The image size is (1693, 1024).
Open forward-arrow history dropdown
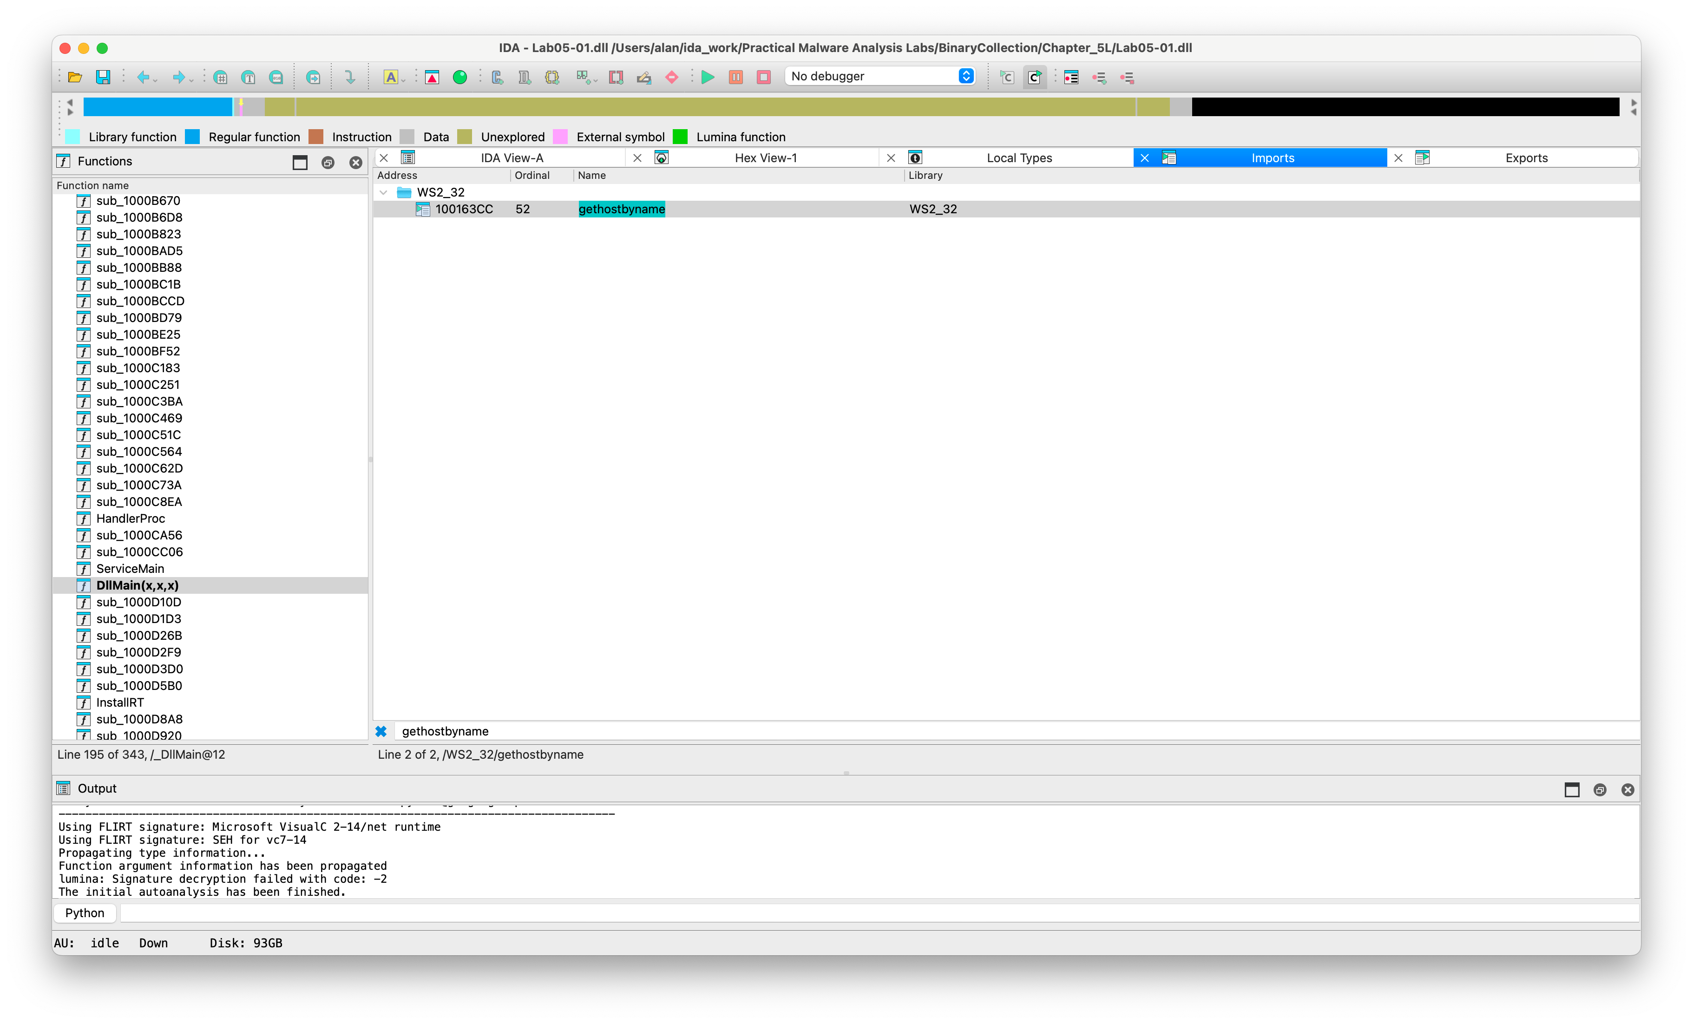(x=192, y=80)
